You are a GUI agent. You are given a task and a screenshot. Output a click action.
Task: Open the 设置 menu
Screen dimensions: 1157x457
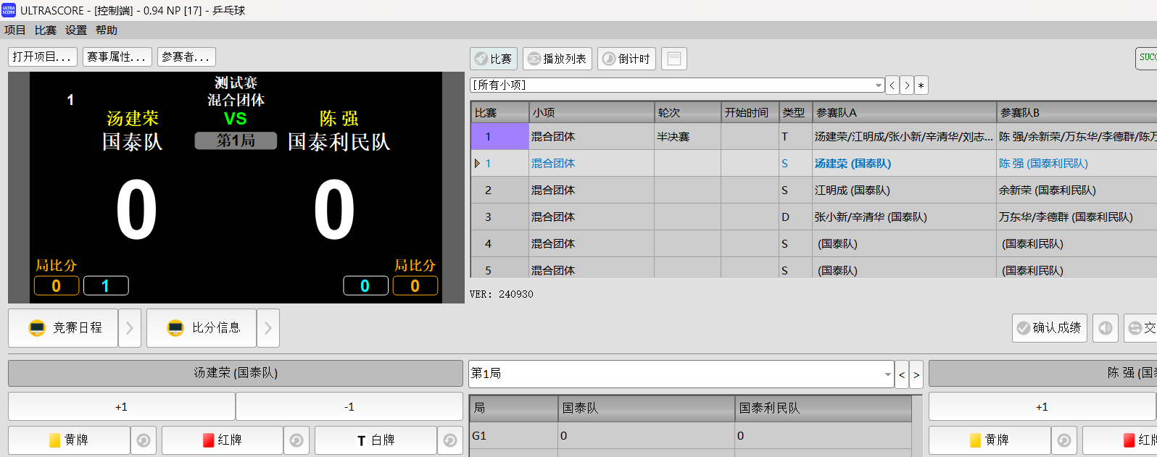76,30
